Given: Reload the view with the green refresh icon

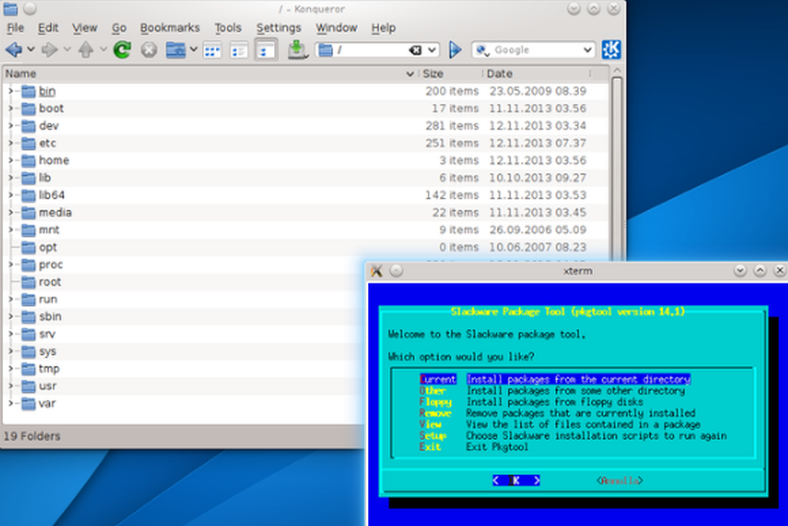Looking at the screenshot, I should point(122,50).
